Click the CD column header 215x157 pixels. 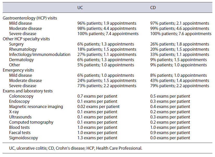[x=153, y=8]
